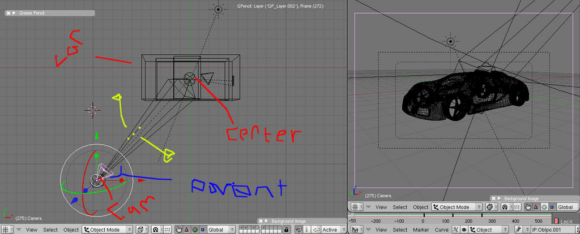Toggle the snap magnet icon
The image size is (580, 234).
coord(299,229)
